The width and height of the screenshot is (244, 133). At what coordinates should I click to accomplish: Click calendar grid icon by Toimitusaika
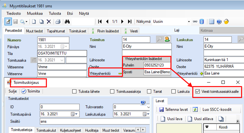point(33,60)
